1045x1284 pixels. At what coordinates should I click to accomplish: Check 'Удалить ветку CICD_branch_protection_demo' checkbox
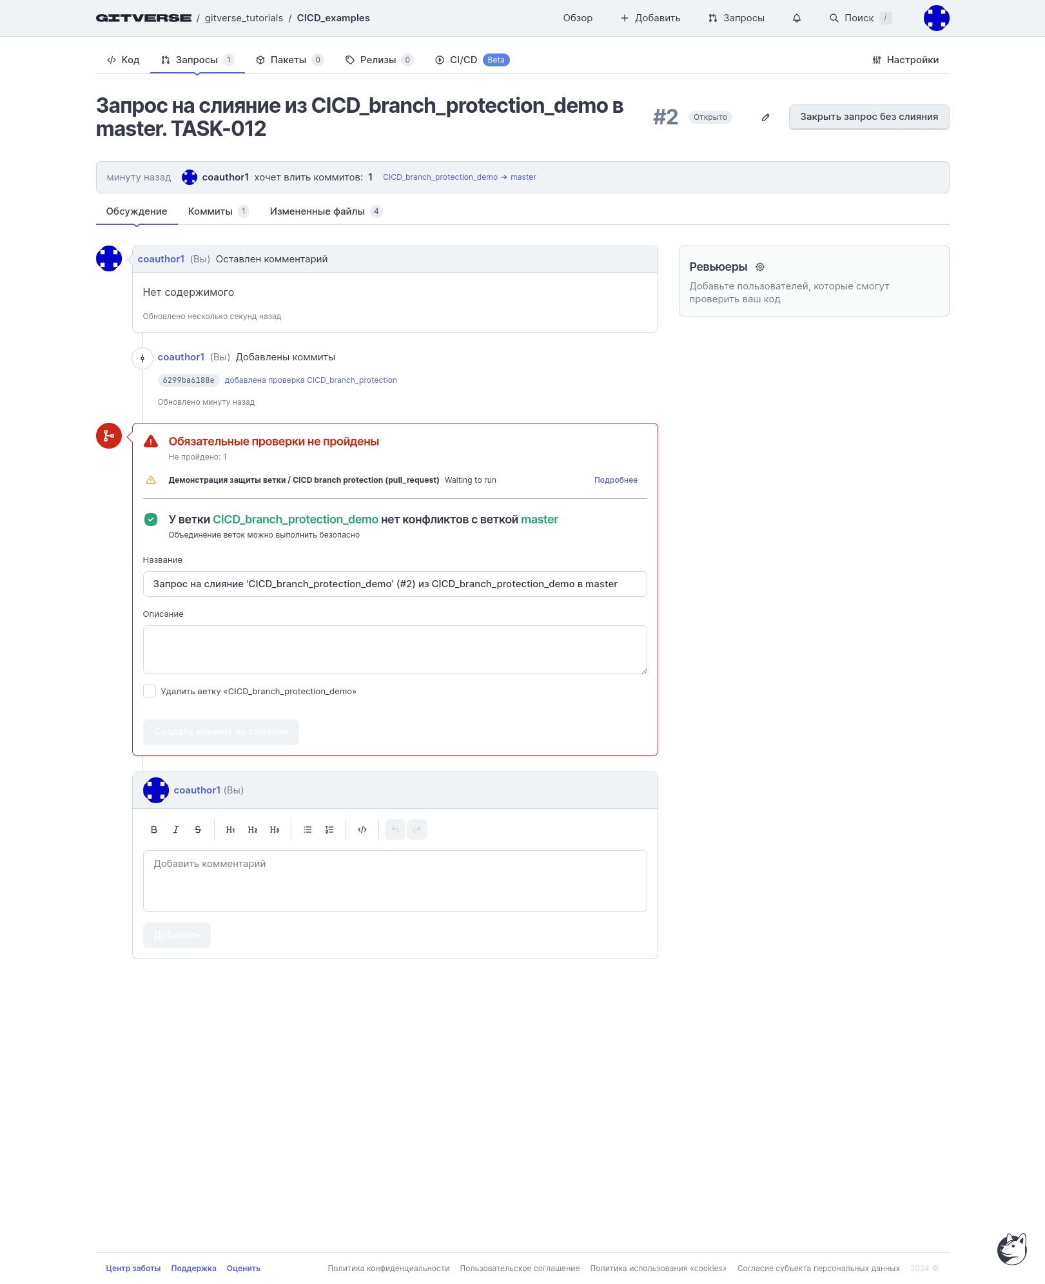click(x=150, y=691)
